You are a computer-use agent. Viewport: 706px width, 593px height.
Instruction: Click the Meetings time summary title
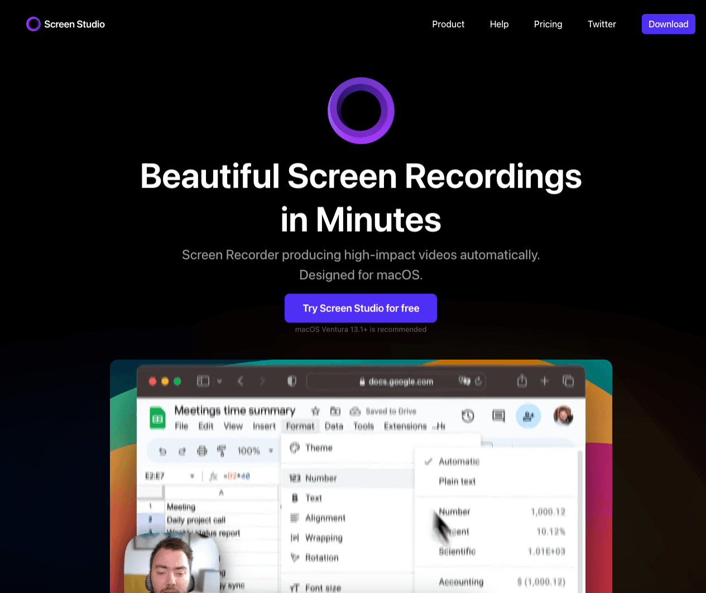[235, 410]
